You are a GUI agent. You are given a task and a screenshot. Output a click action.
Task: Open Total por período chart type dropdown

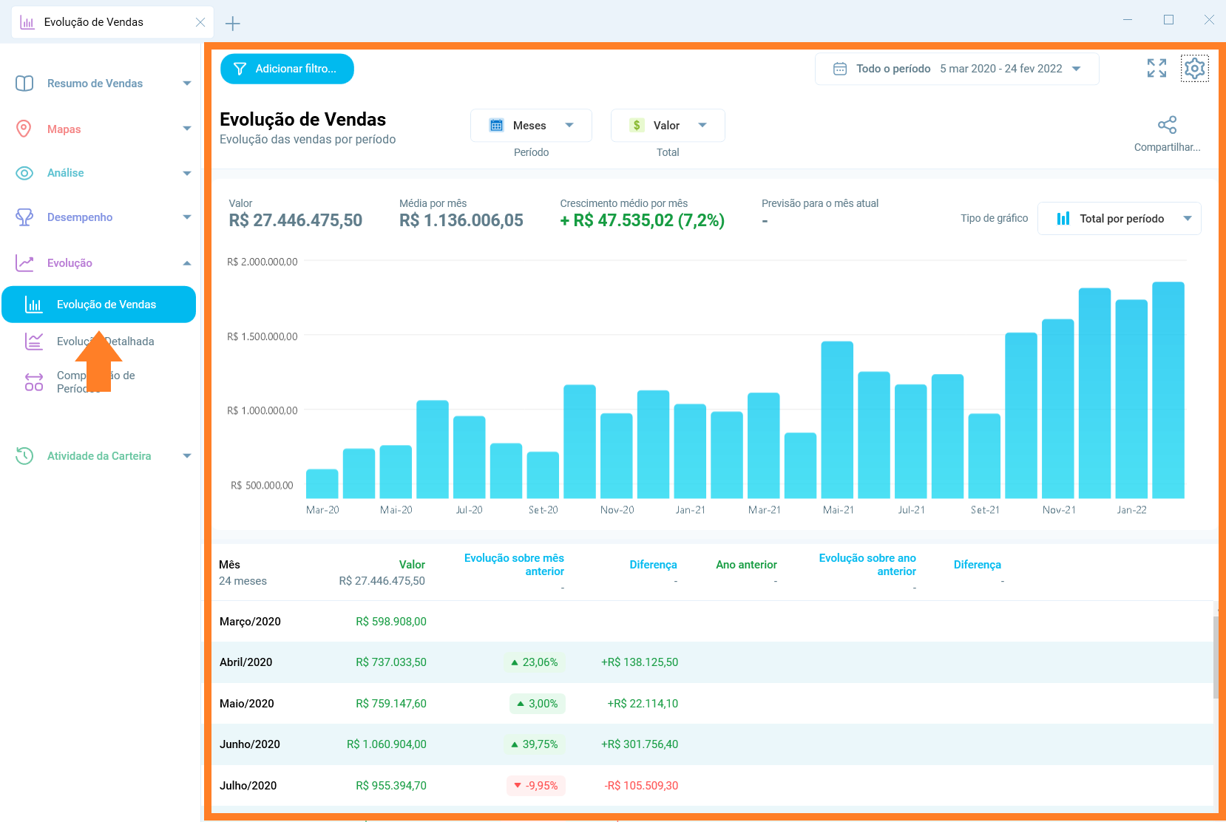pyautogui.click(x=1120, y=218)
